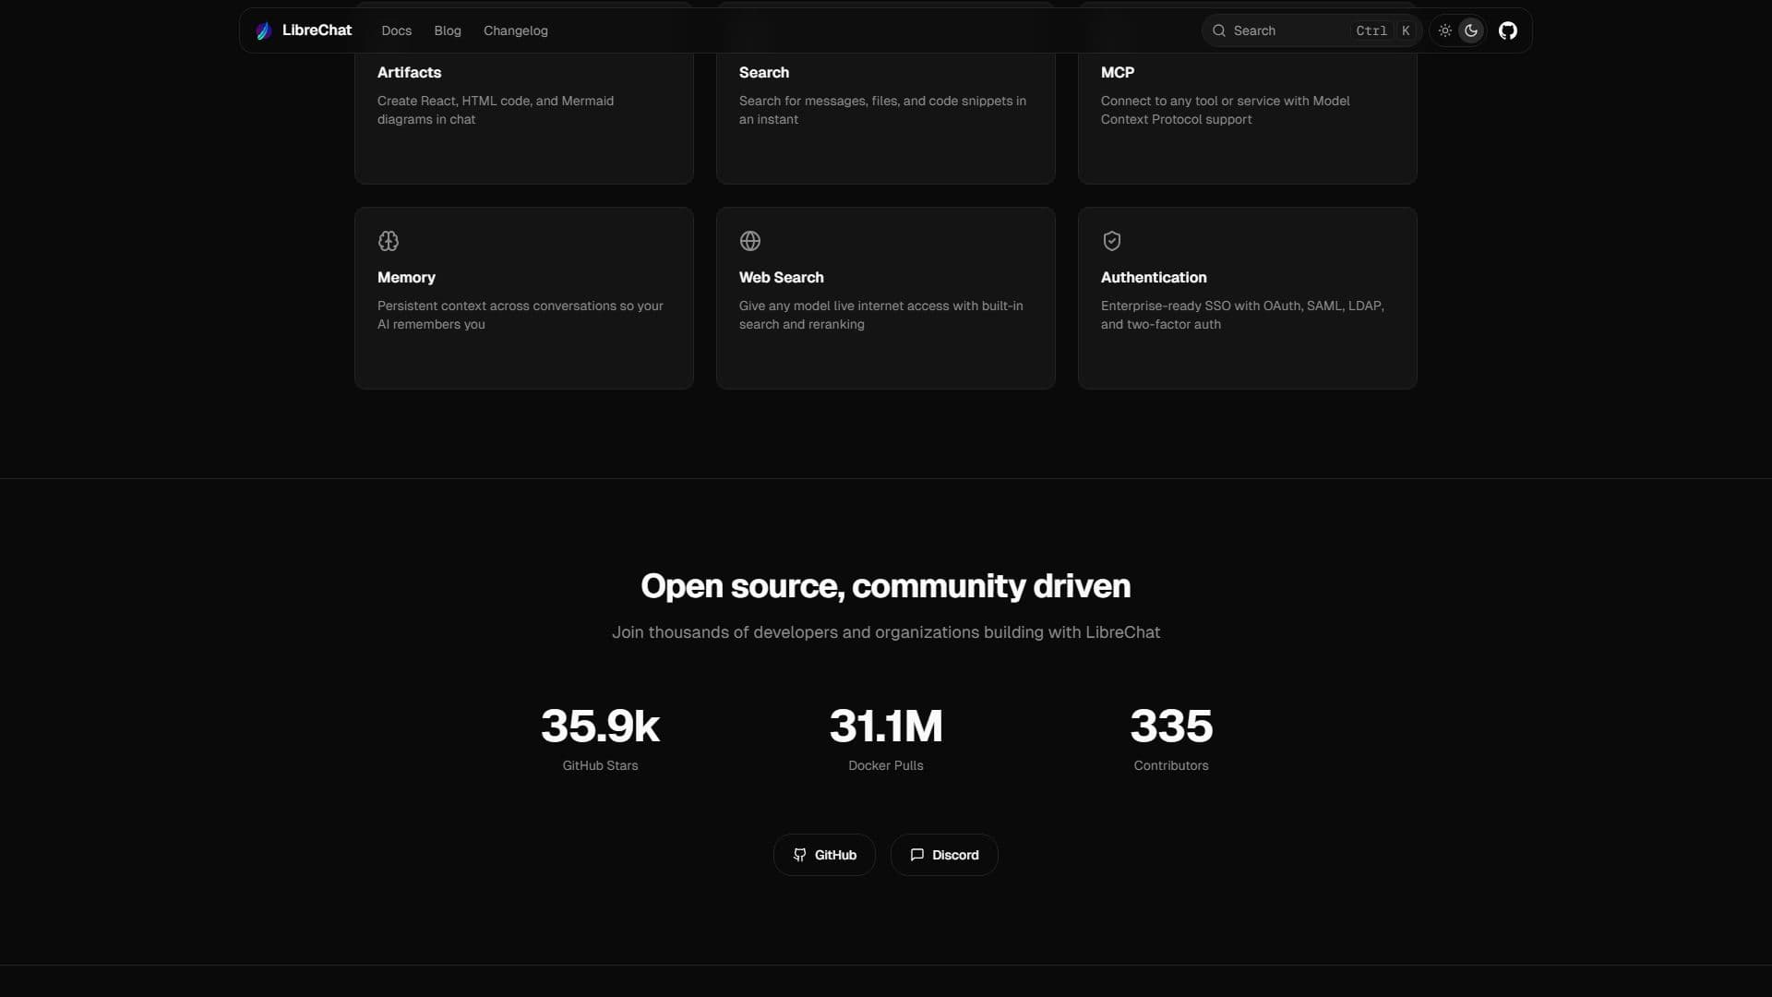Click 'Persistent context across conversations' description
The width and height of the screenshot is (1772, 997).
521,315
